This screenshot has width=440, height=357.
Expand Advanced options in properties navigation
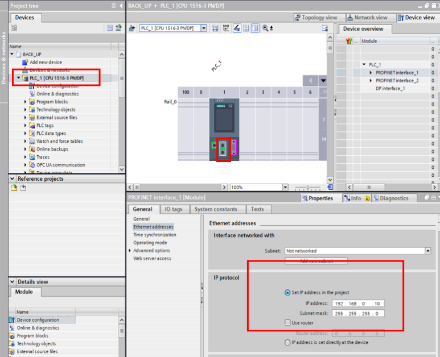tap(130, 250)
